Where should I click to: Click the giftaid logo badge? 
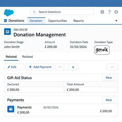(x=102, y=50)
